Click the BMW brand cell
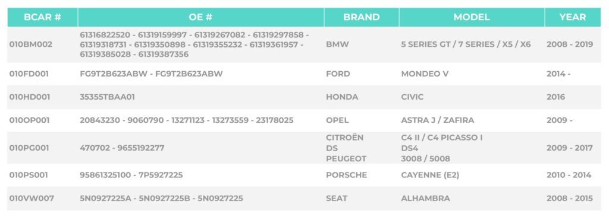The height and width of the screenshot is (220, 609). (338, 44)
